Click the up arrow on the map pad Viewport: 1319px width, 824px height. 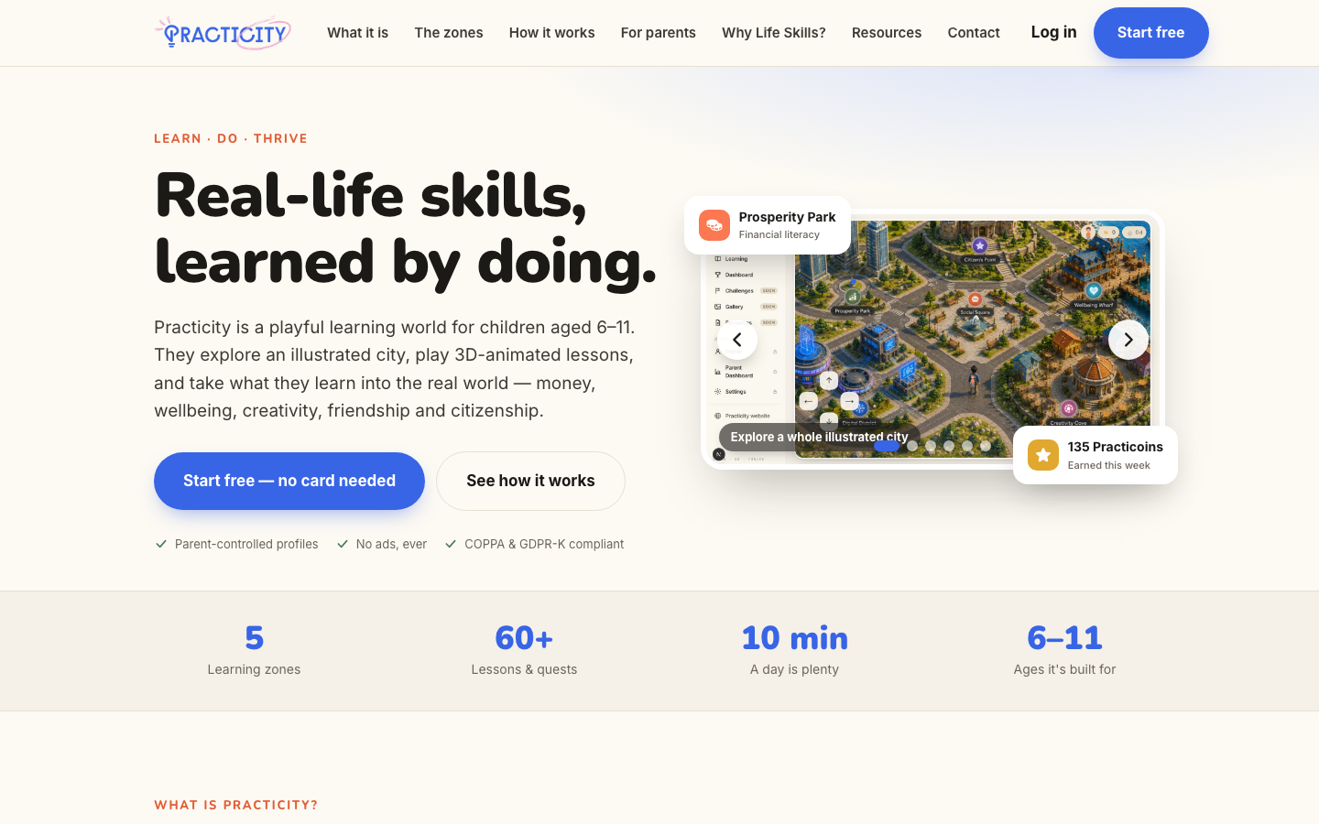[x=829, y=380]
